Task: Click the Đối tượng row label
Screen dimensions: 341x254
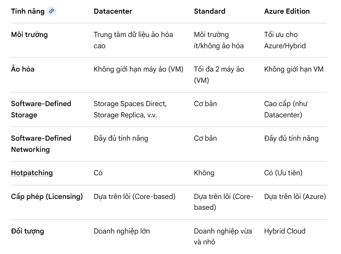Action: [27, 231]
